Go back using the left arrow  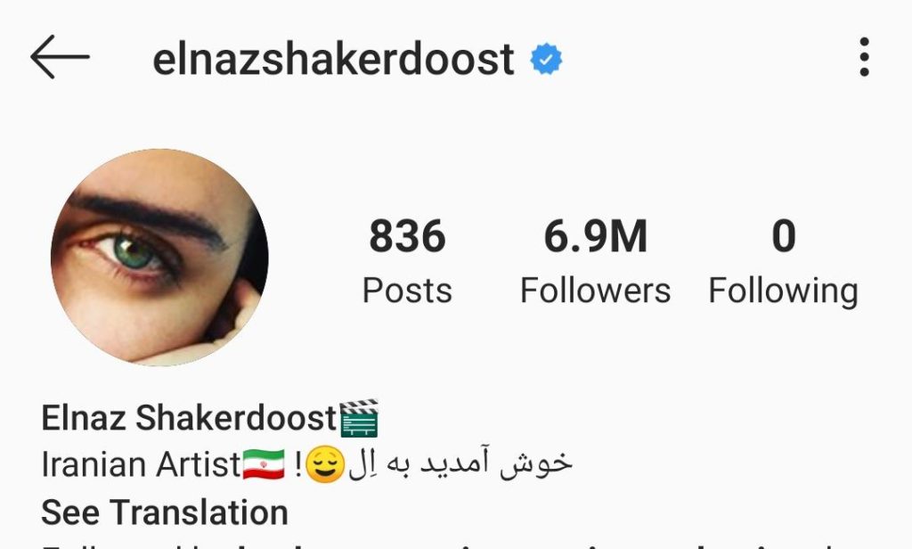tap(60, 57)
